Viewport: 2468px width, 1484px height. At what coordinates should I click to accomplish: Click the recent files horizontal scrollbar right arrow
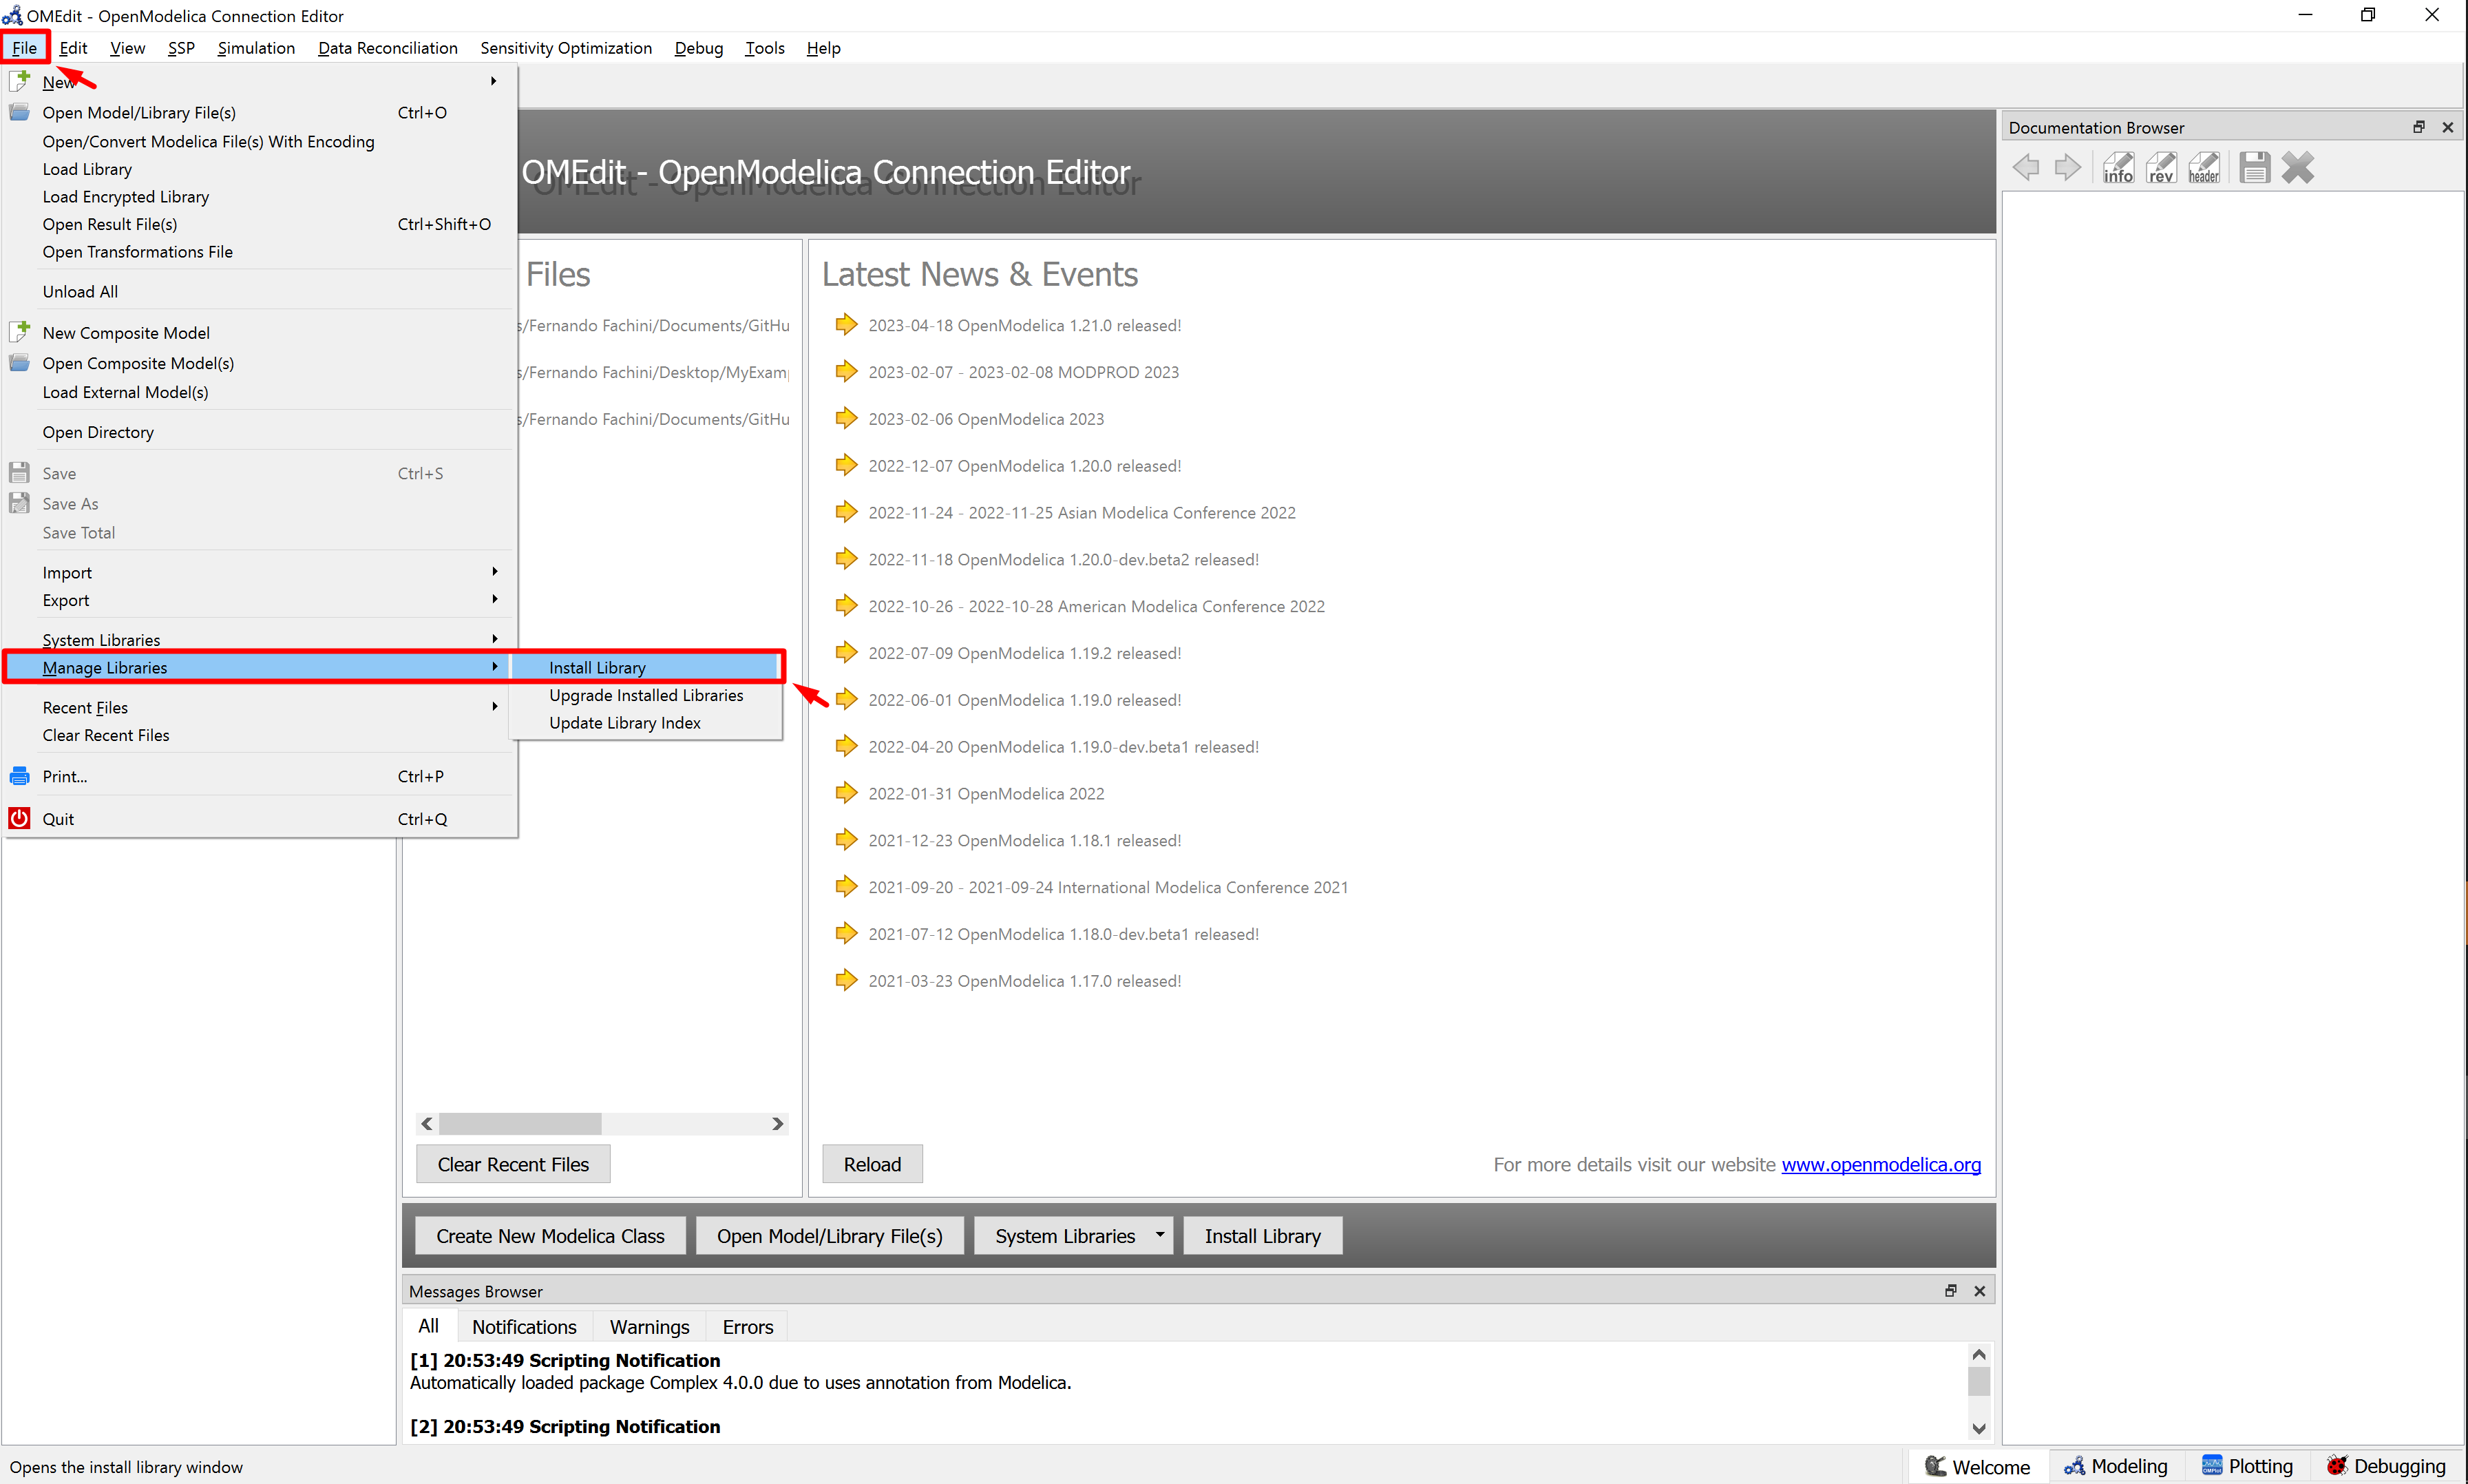[778, 1123]
